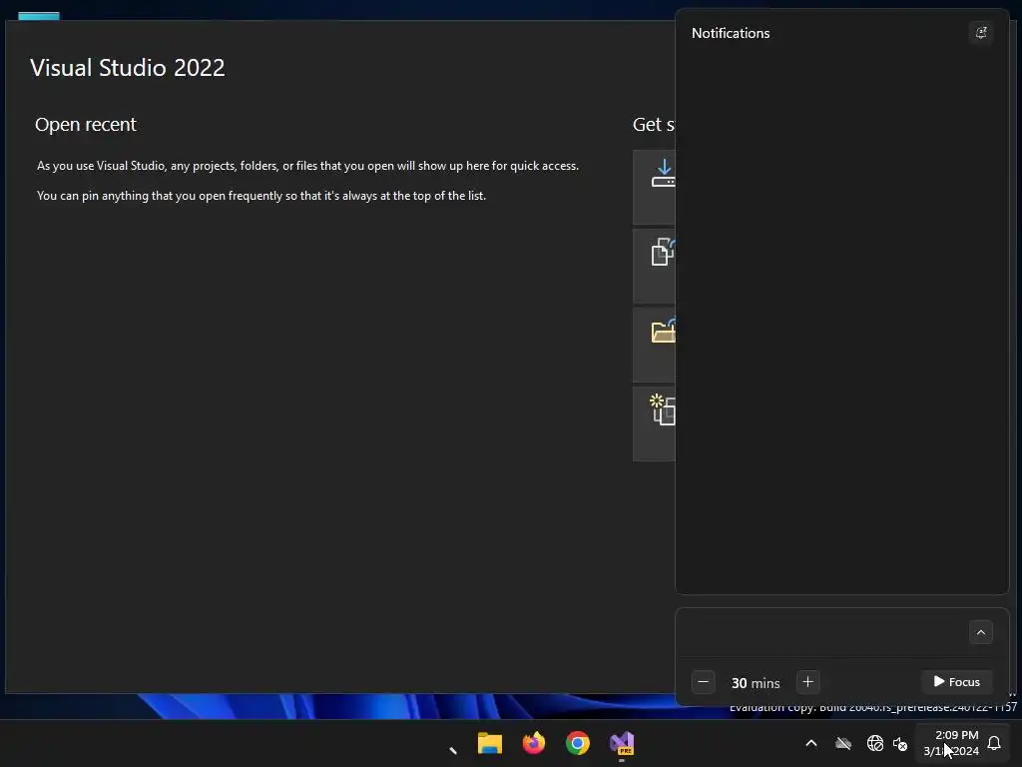Screen dimensions: 1022x767
Task: Click the notification bell icon in taskbar
Action: [994, 743]
